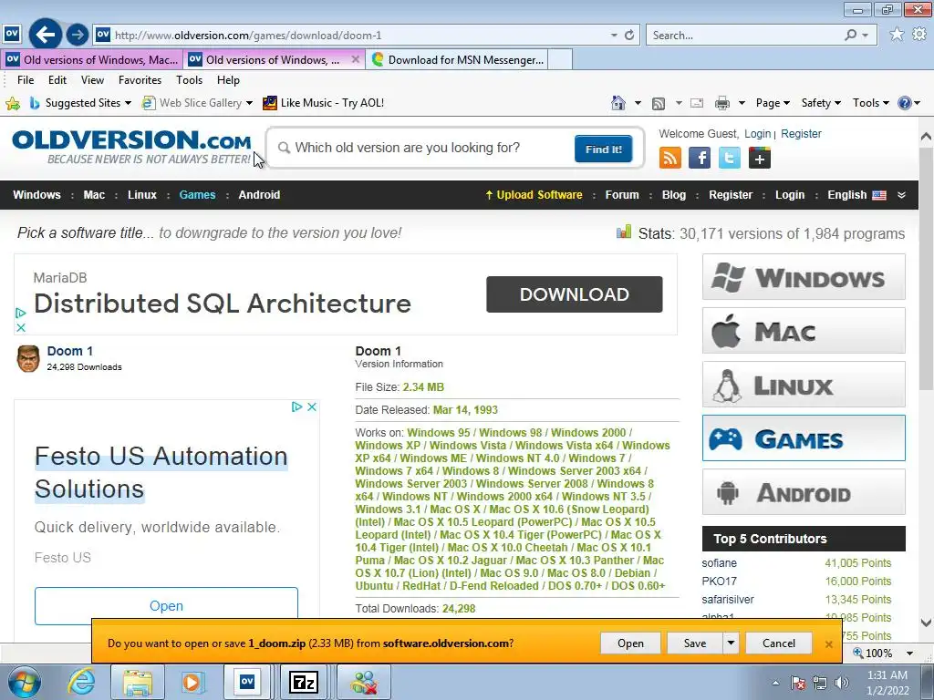Screen dimensions: 934x700
Task: Switch to first Old versions of Windows tab
Action: (x=92, y=59)
